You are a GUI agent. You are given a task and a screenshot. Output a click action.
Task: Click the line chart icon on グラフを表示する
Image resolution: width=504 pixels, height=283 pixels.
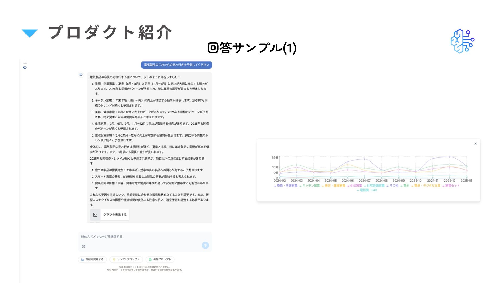[95, 215]
